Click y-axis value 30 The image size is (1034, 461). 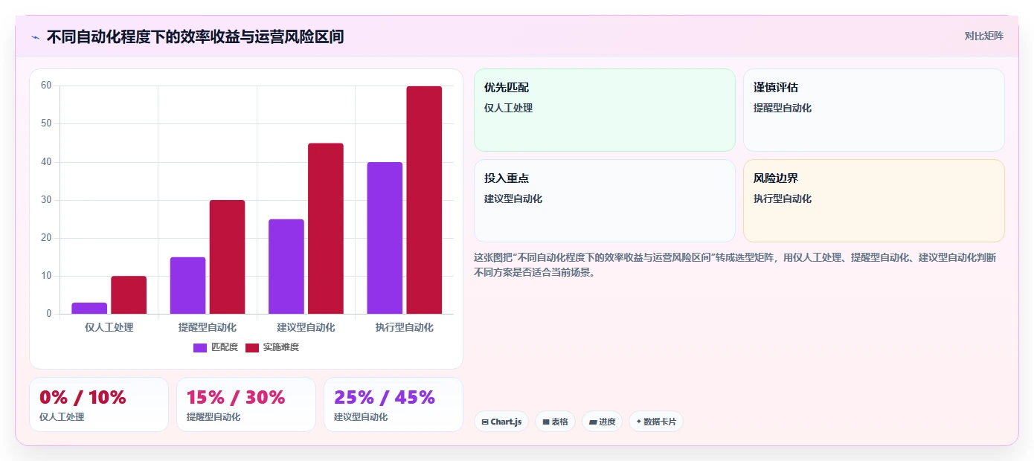[46, 200]
